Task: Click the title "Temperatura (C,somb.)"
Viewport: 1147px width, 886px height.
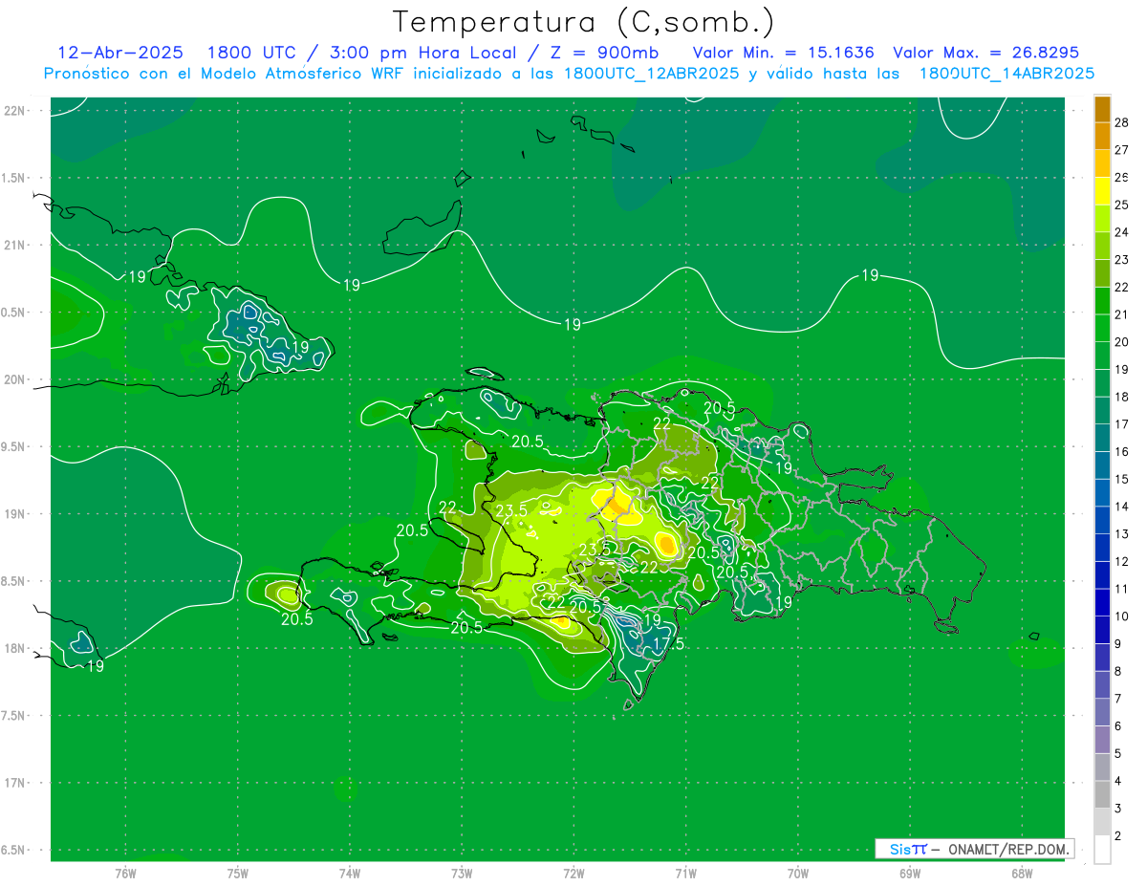Action: coord(584,22)
